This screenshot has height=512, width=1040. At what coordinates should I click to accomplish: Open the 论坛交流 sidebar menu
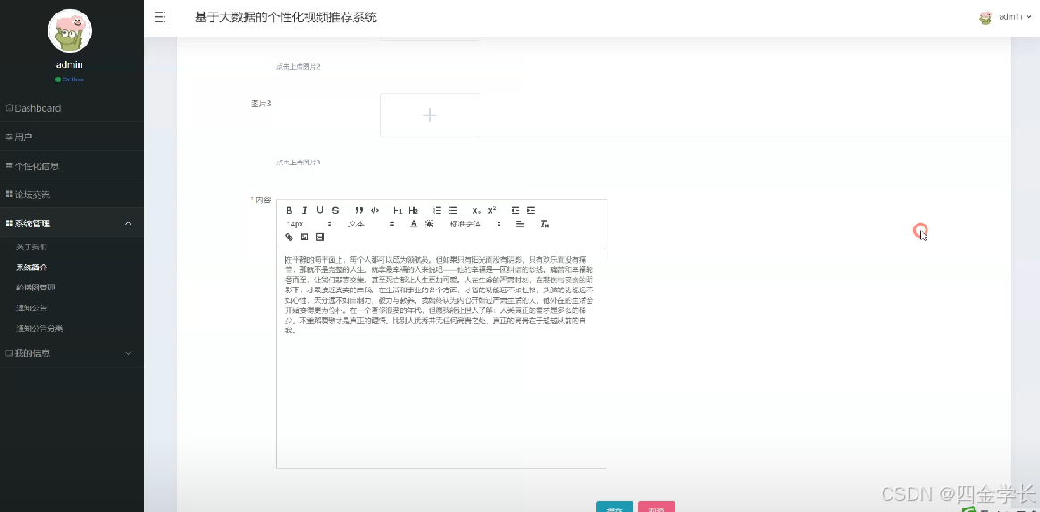(x=71, y=195)
